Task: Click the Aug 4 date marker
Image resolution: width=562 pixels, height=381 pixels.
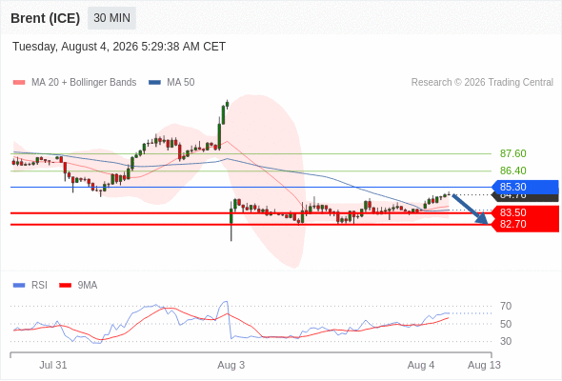Action: 421,365
